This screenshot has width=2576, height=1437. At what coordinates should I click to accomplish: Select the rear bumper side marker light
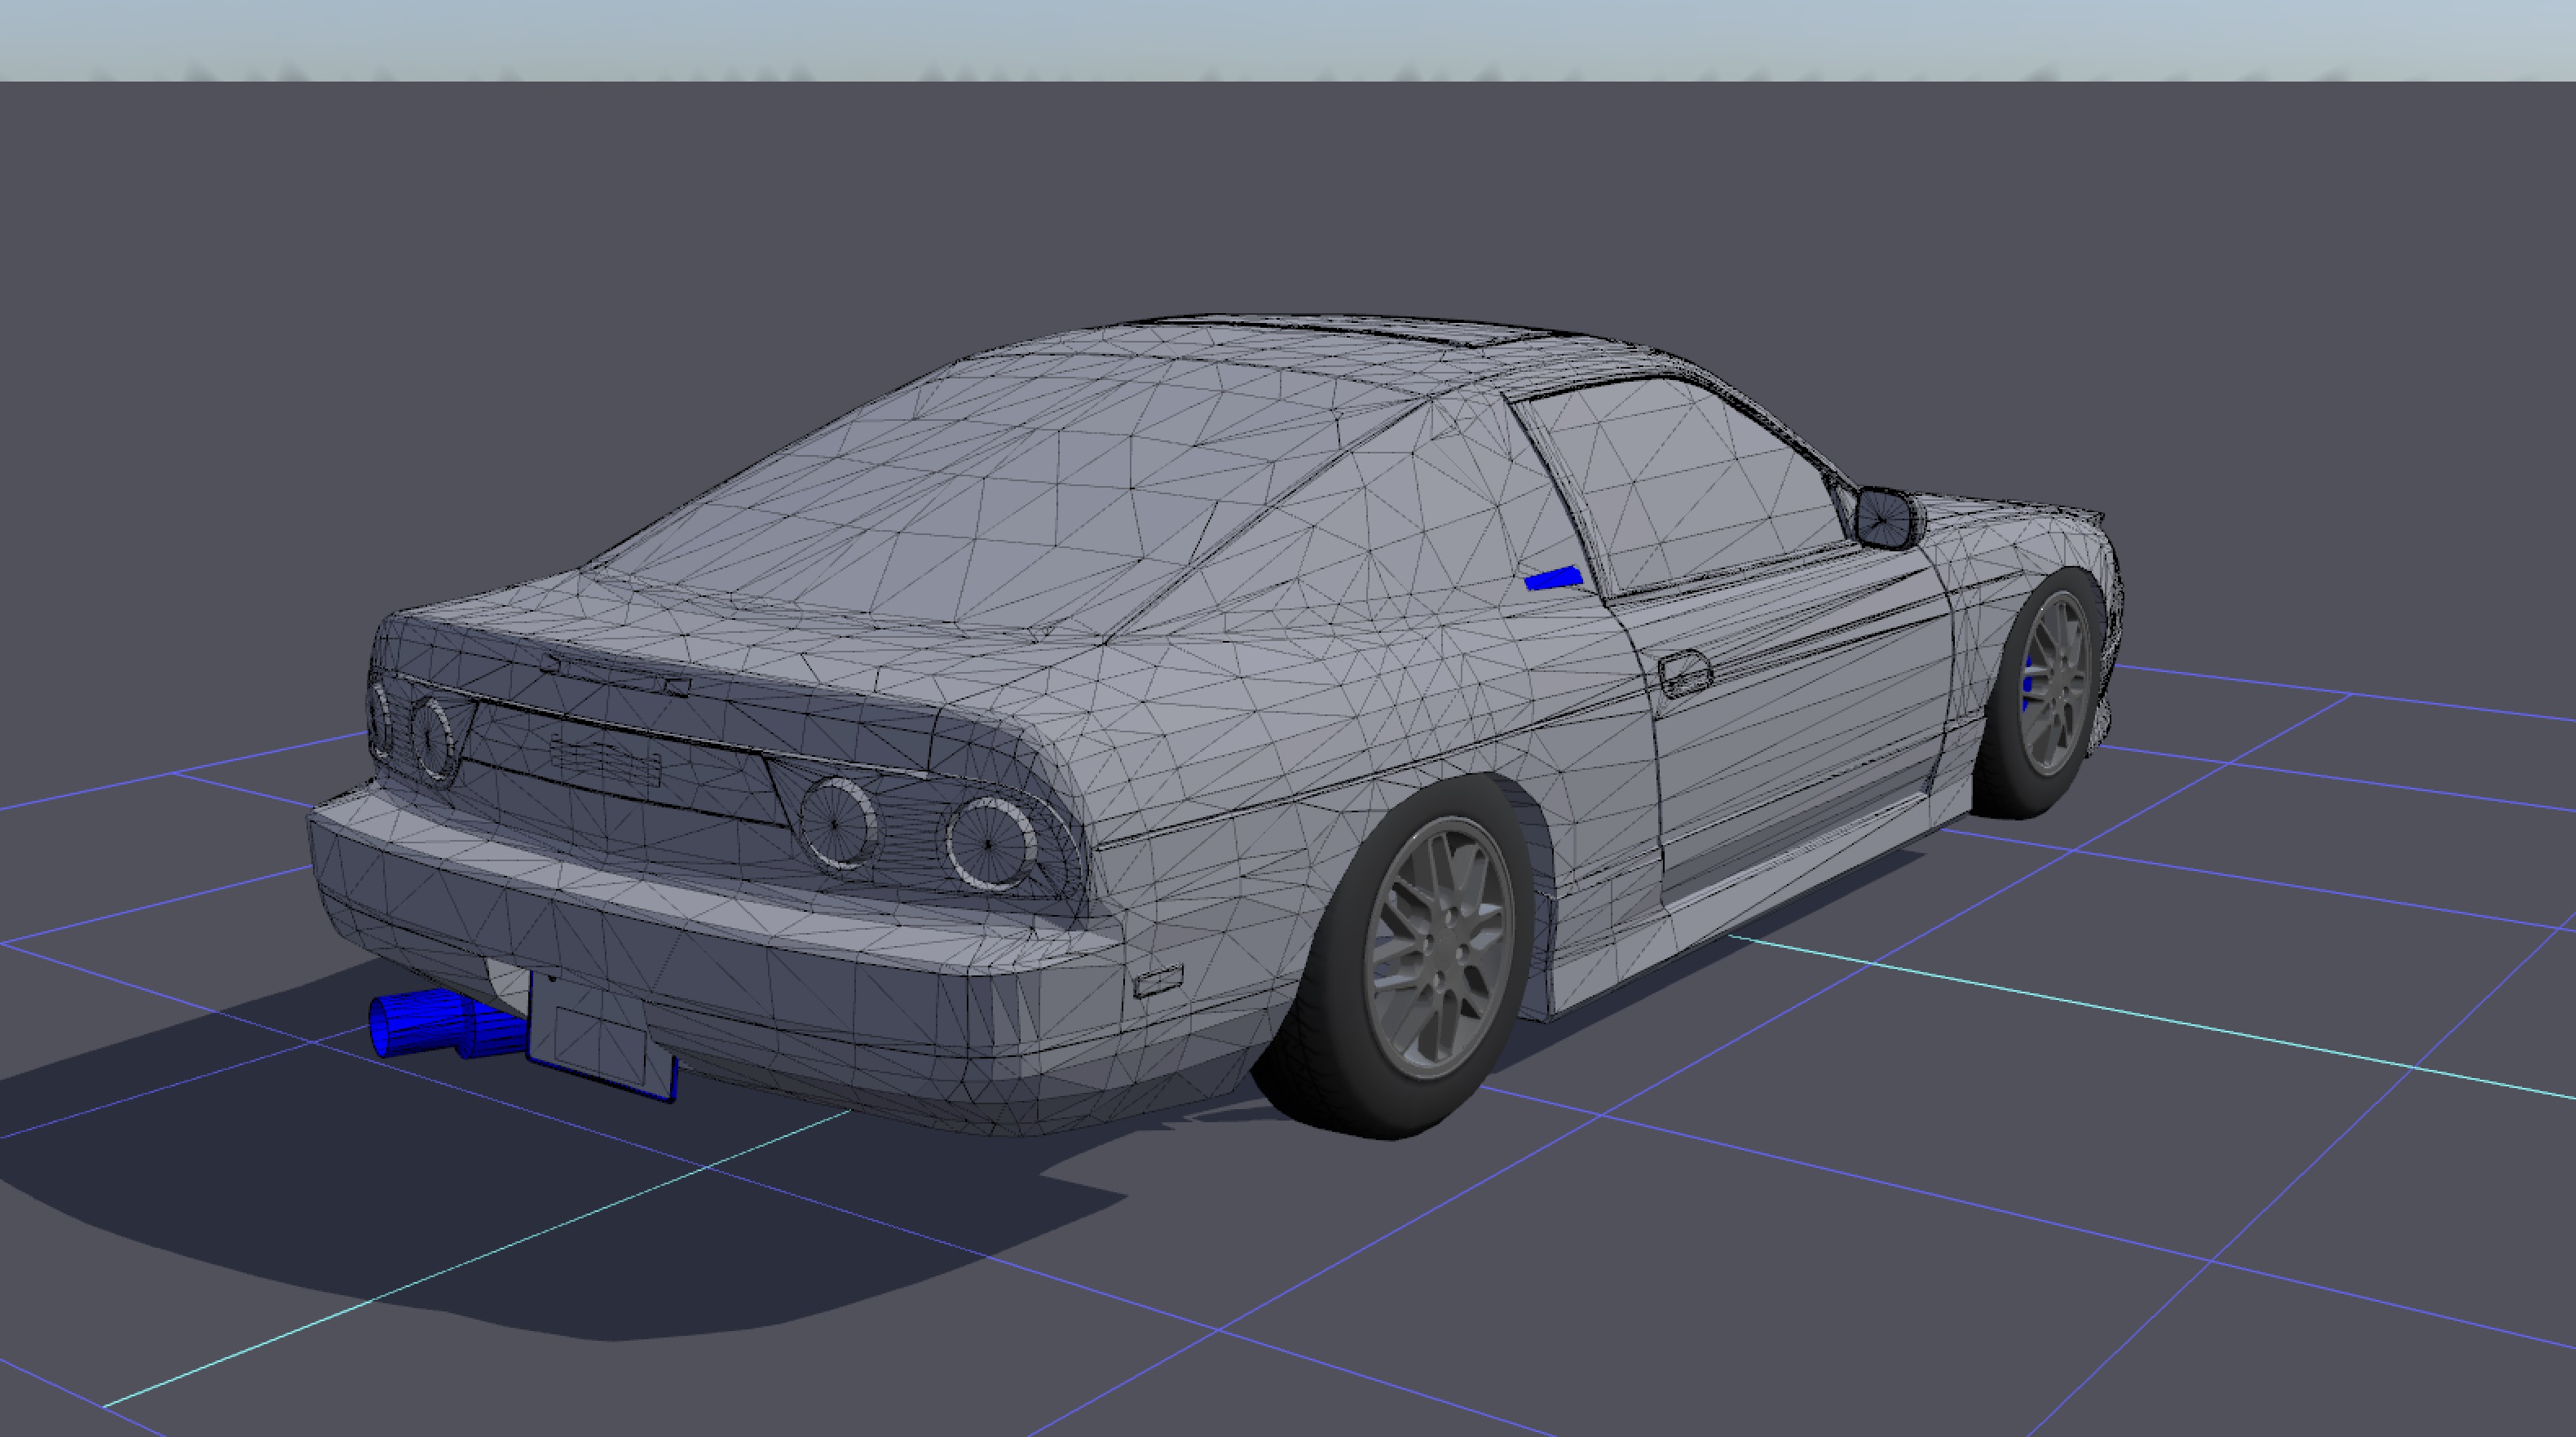(x=1158, y=980)
